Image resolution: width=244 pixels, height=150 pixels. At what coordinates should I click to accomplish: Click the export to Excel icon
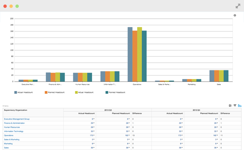click(x=230, y=106)
